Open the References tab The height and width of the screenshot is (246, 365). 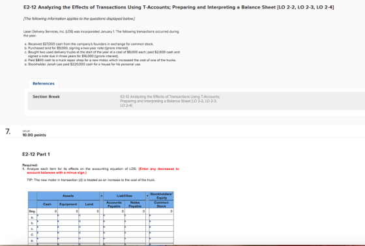click(44, 83)
